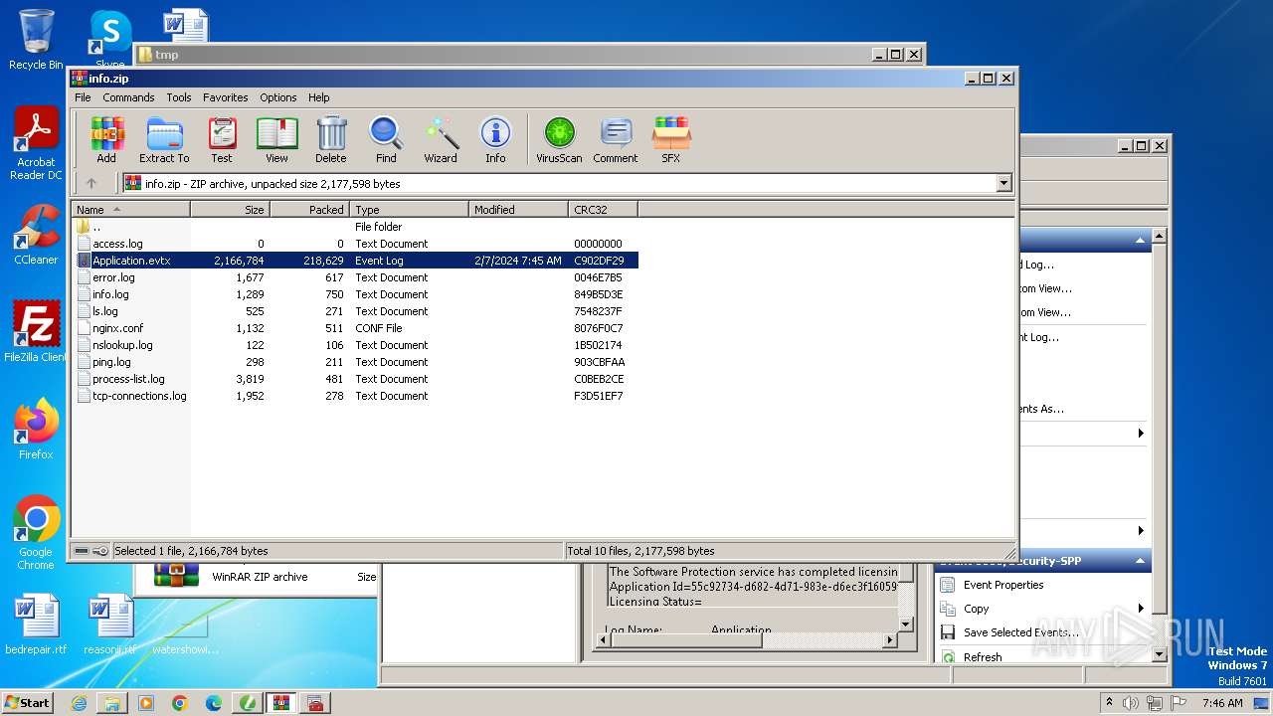1273x716 pixels.
Task: Open the View toolbar icon
Action: [x=276, y=140]
